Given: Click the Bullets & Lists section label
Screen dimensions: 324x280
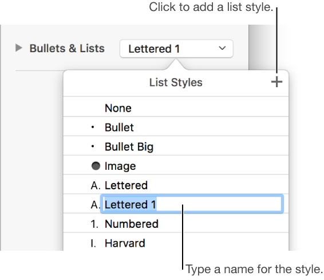Looking at the screenshot, I should pyautogui.click(x=67, y=48).
